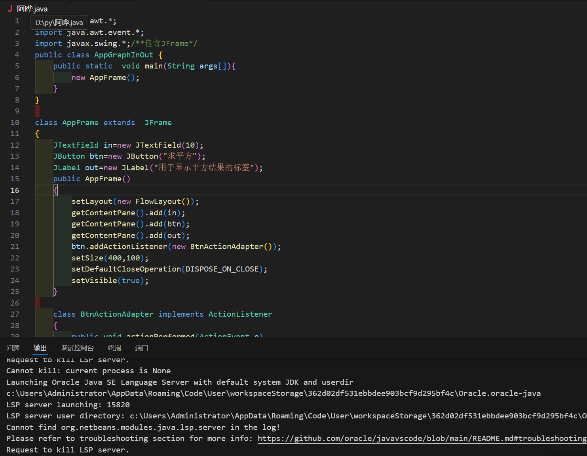Click 'getContentPane().add(in);' on line 18
Screen dimensions: 587x456
tap(128, 213)
